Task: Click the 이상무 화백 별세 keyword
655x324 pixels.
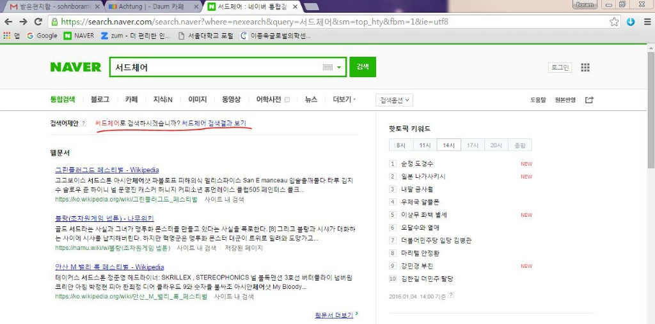Action: (x=425, y=215)
